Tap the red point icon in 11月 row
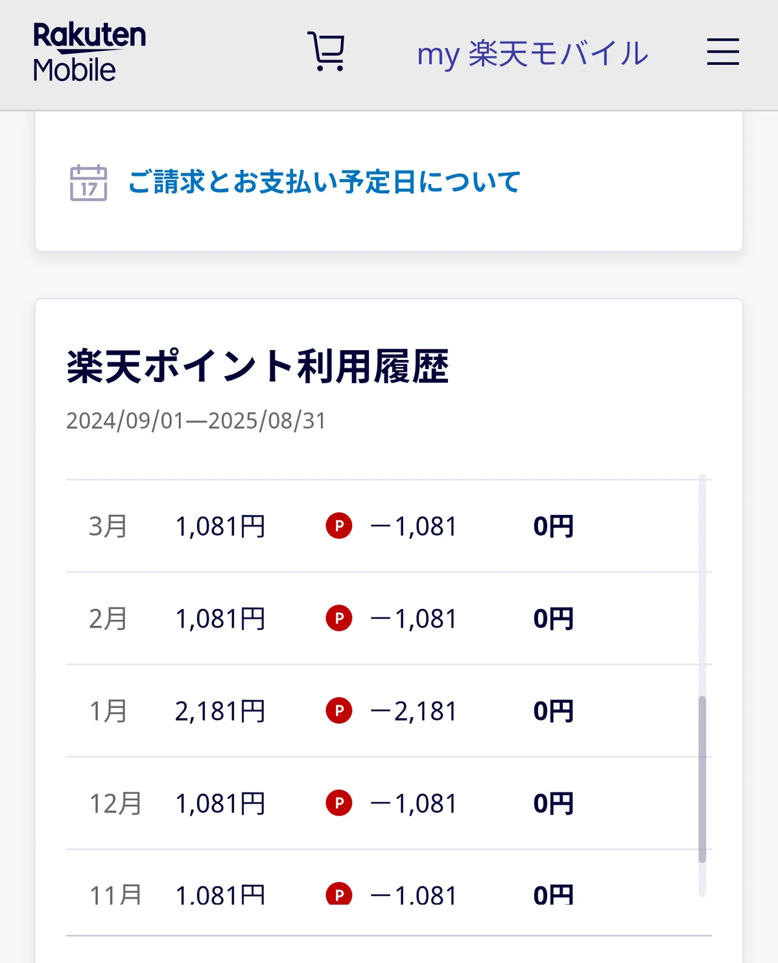The height and width of the screenshot is (963, 778). coord(339,894)
